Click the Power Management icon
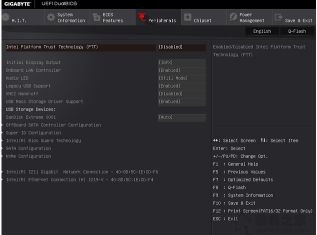Viewport: 317px width, 235px height. point(233,17)
